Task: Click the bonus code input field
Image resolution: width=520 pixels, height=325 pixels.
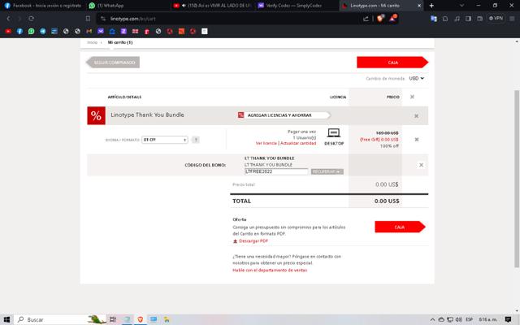Action: coord(276,171)
